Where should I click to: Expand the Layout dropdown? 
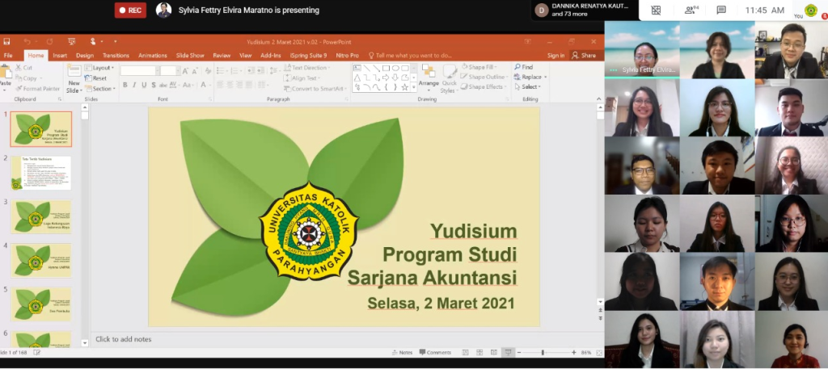tap(101, 68)
